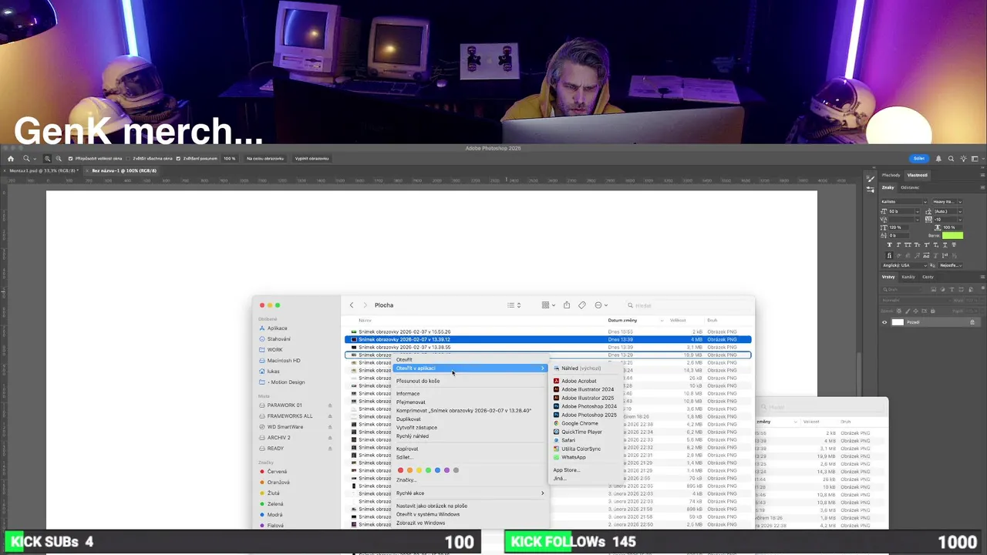Click lock icon on Pozadí layer
987x555 pixels.
(x=972, y=322)
